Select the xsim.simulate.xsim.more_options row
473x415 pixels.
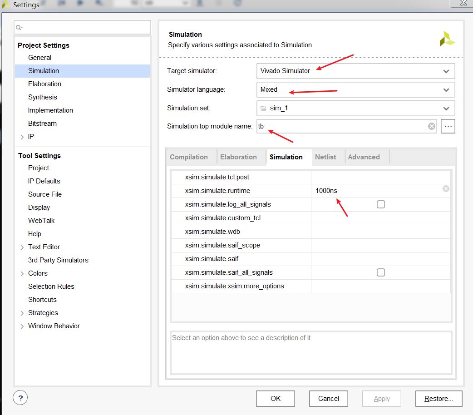coord(310,286)
